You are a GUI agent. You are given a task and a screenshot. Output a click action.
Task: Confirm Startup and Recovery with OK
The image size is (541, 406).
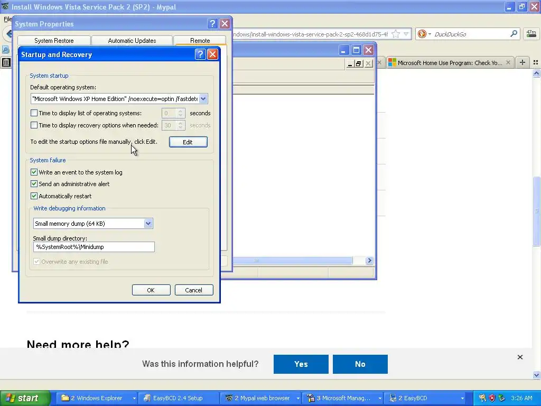(151, 290)
